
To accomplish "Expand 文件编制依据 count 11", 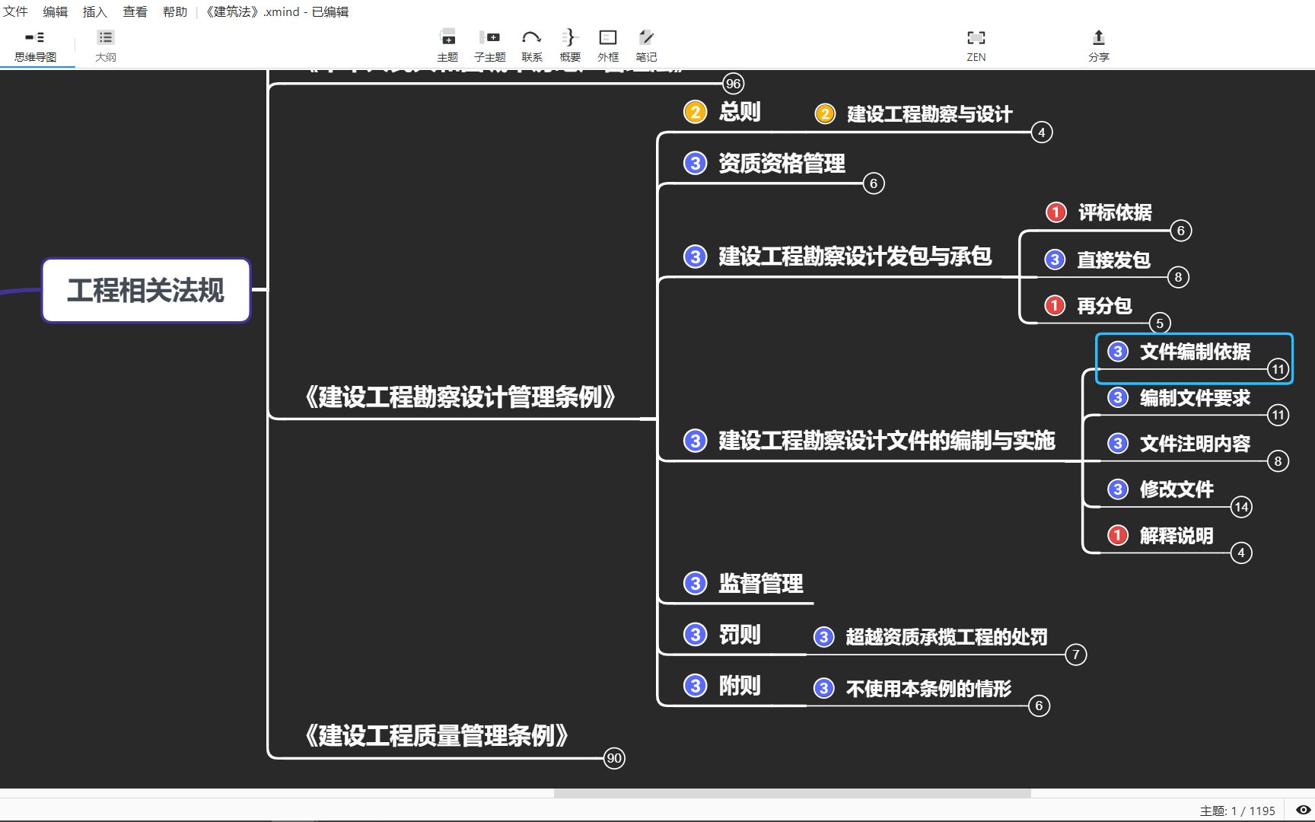I will tap(1278, 369).
